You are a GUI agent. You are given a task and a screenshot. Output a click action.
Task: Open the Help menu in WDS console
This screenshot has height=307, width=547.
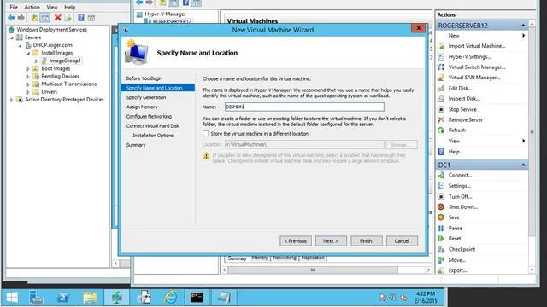pos(70,7)
